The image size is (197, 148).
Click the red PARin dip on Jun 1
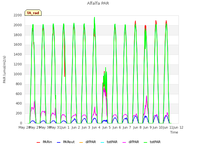[65, 63]
